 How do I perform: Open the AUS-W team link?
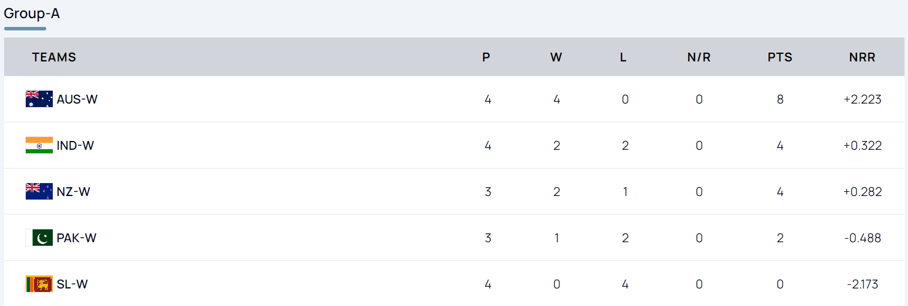(77, 99)
